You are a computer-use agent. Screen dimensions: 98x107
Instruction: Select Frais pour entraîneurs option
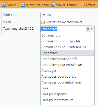click(67, 100)
